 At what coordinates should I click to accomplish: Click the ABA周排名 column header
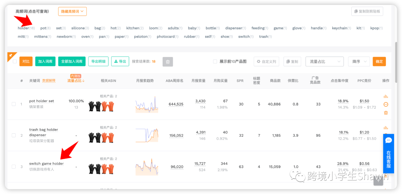point(174,80)
